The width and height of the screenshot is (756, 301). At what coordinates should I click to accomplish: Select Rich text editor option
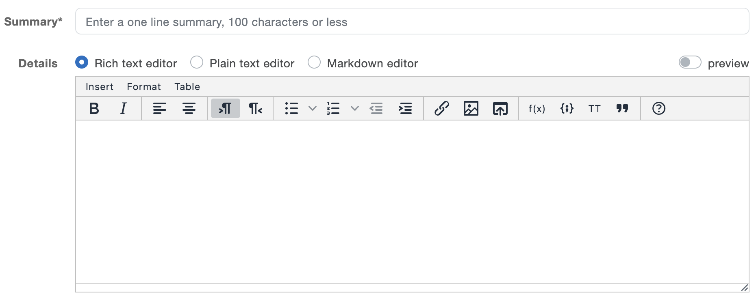point(82,62)
